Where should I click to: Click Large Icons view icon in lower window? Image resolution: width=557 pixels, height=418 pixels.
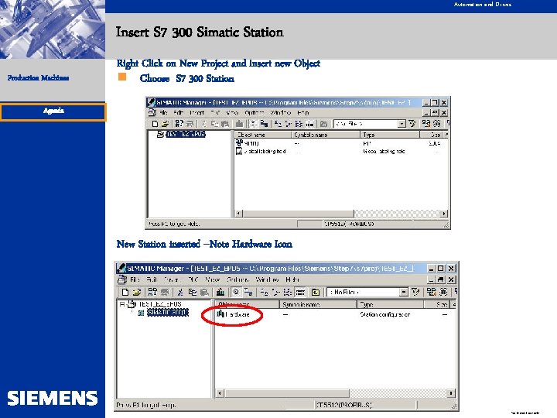point(265,292)
